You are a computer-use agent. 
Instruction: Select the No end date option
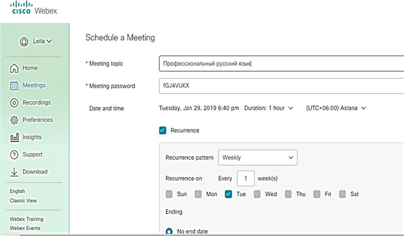169,231
